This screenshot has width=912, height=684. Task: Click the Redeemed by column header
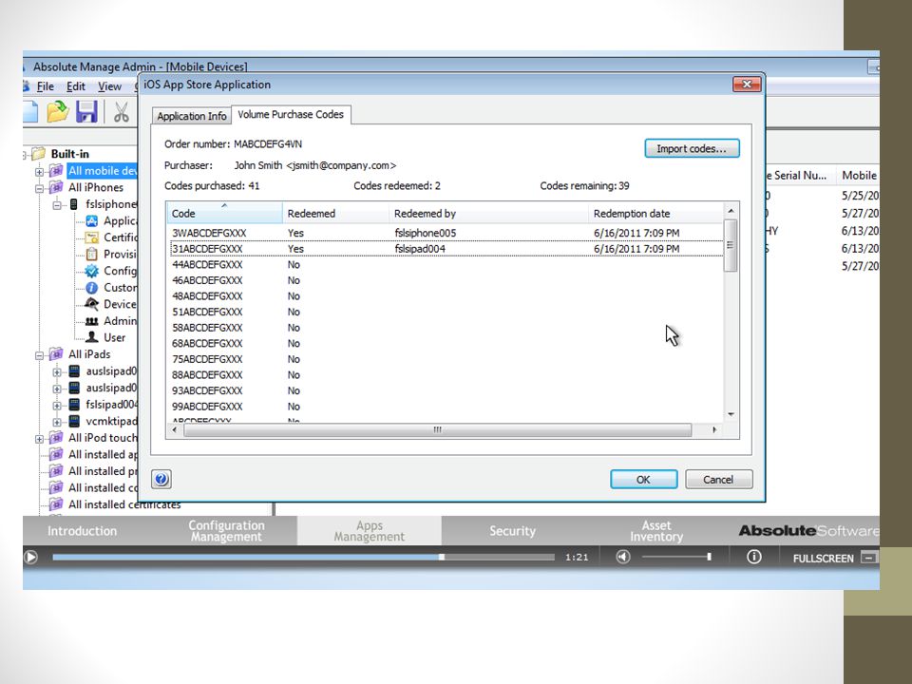click(488, 214)
